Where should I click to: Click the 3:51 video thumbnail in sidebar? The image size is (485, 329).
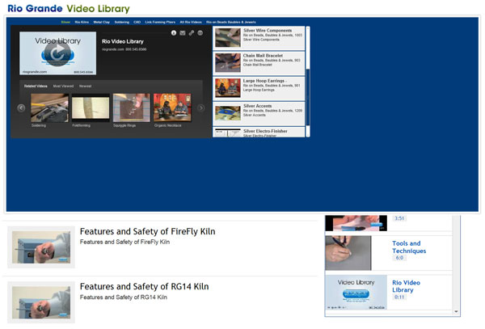click(356, 223)
